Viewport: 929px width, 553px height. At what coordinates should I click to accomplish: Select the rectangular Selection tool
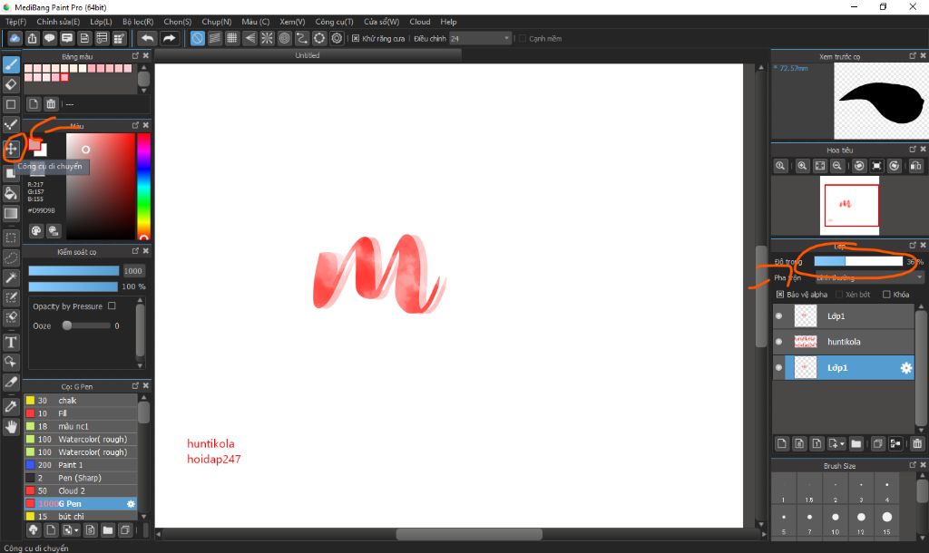(11, 238)
